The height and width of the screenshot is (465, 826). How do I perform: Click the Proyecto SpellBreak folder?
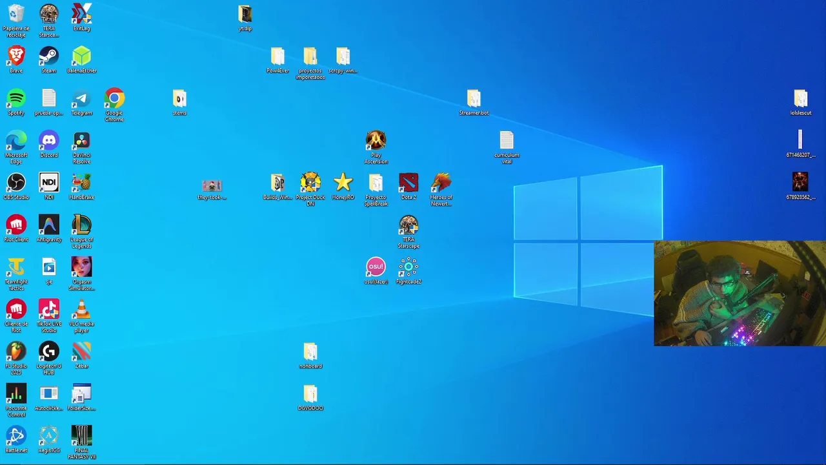(376, 183)
